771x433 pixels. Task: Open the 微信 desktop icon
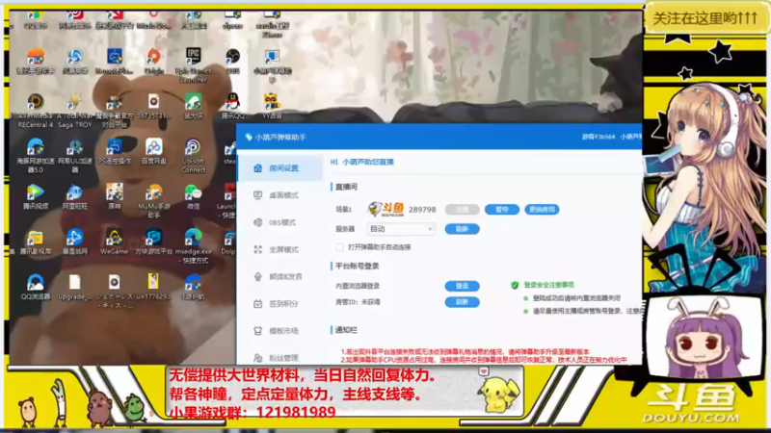[193, 196]
